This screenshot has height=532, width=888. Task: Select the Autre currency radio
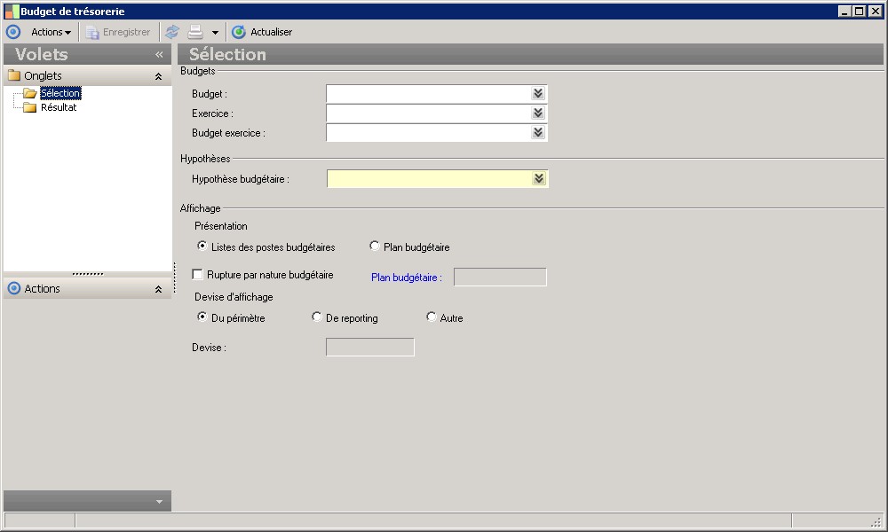point(432,317)
